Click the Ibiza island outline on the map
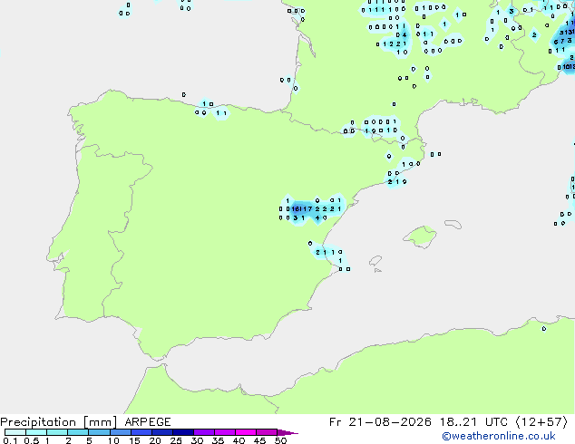 coord(375,261)
